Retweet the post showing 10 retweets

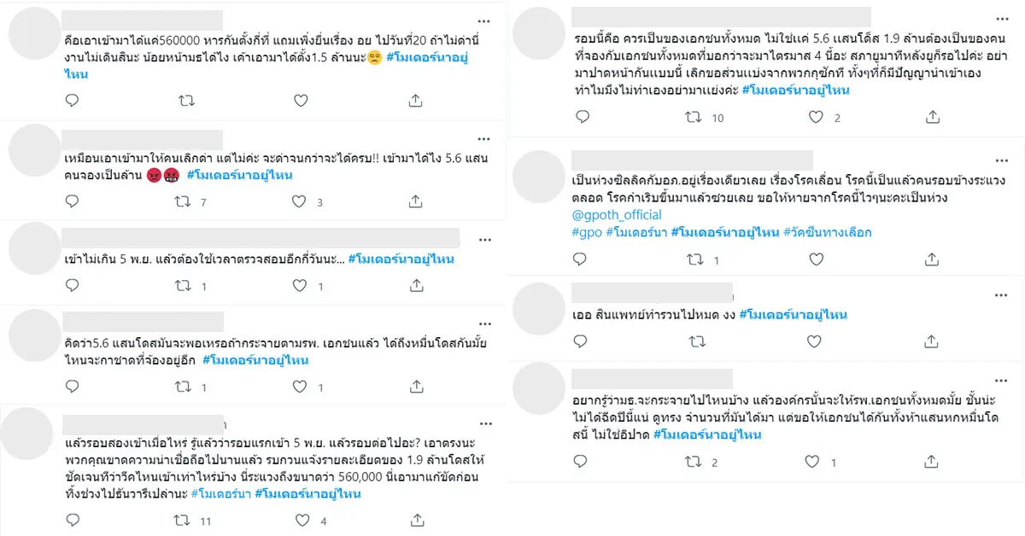(x=694, y=118)
